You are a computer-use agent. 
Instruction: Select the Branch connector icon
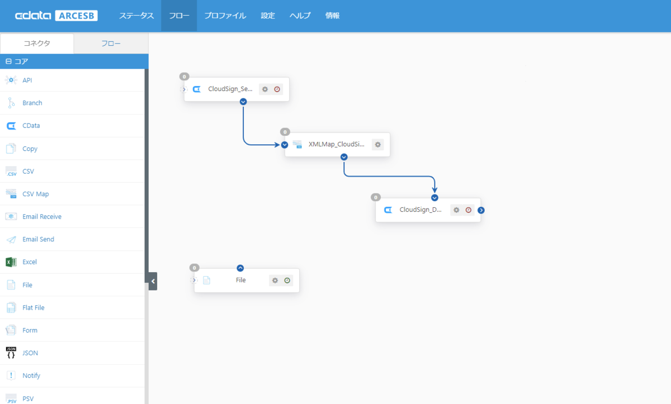11,103
